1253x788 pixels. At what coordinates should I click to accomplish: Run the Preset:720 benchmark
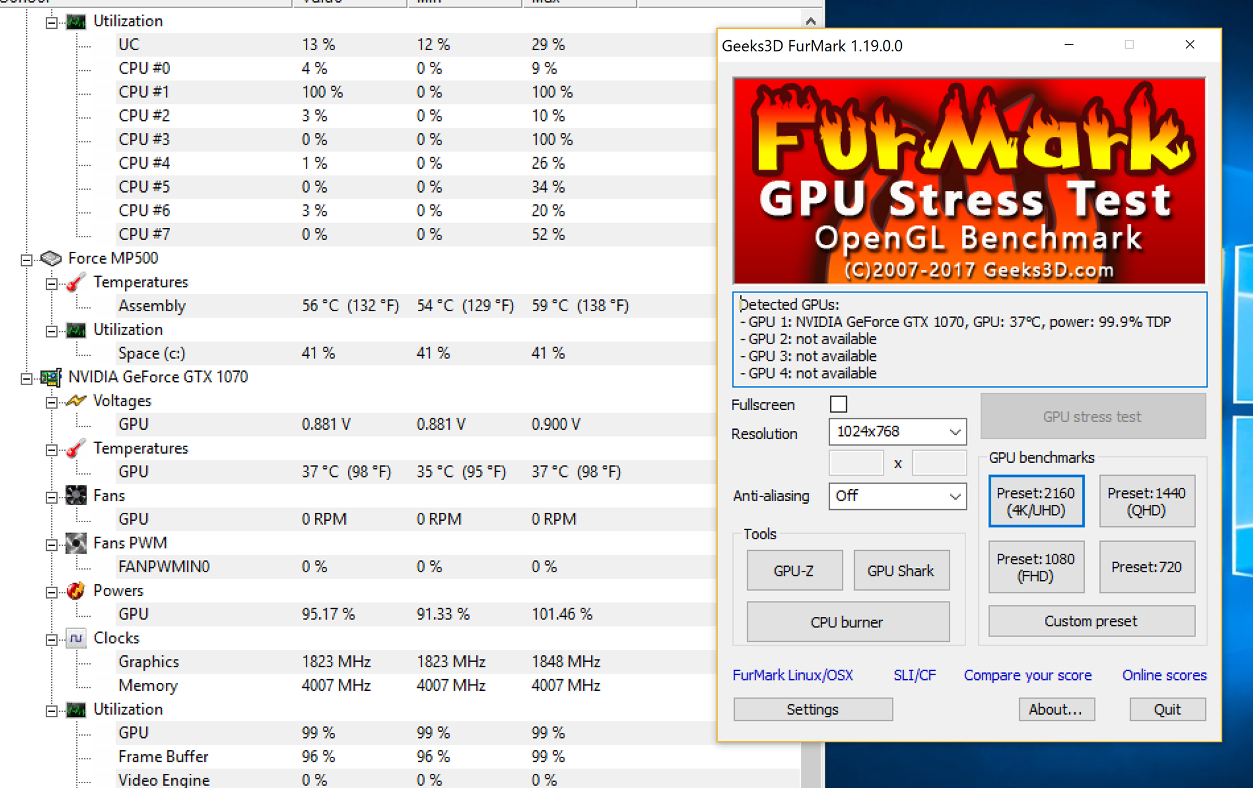(1147, 567)
